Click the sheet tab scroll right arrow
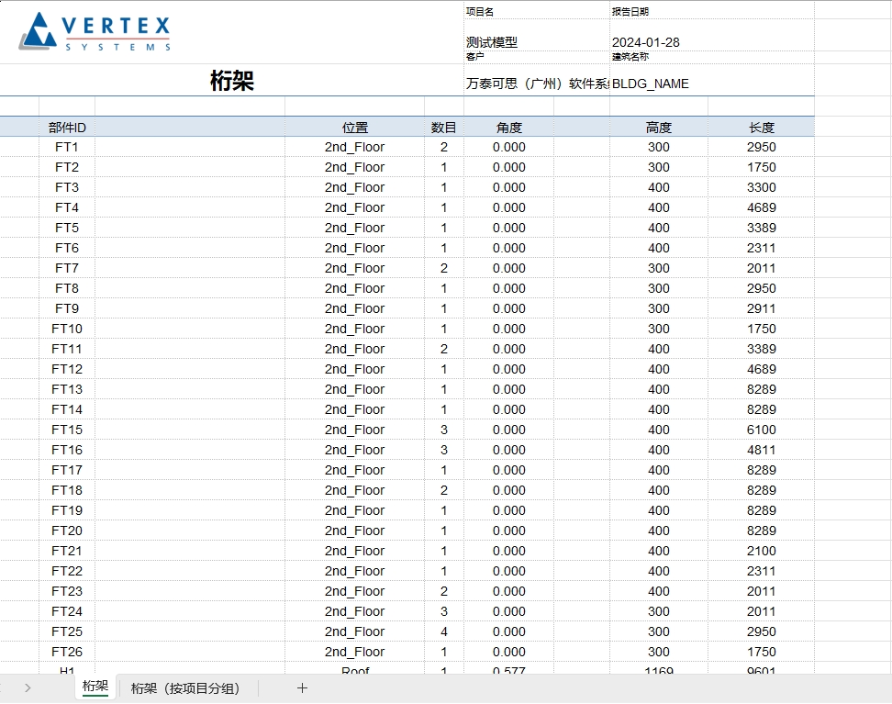 coord(28,688)
